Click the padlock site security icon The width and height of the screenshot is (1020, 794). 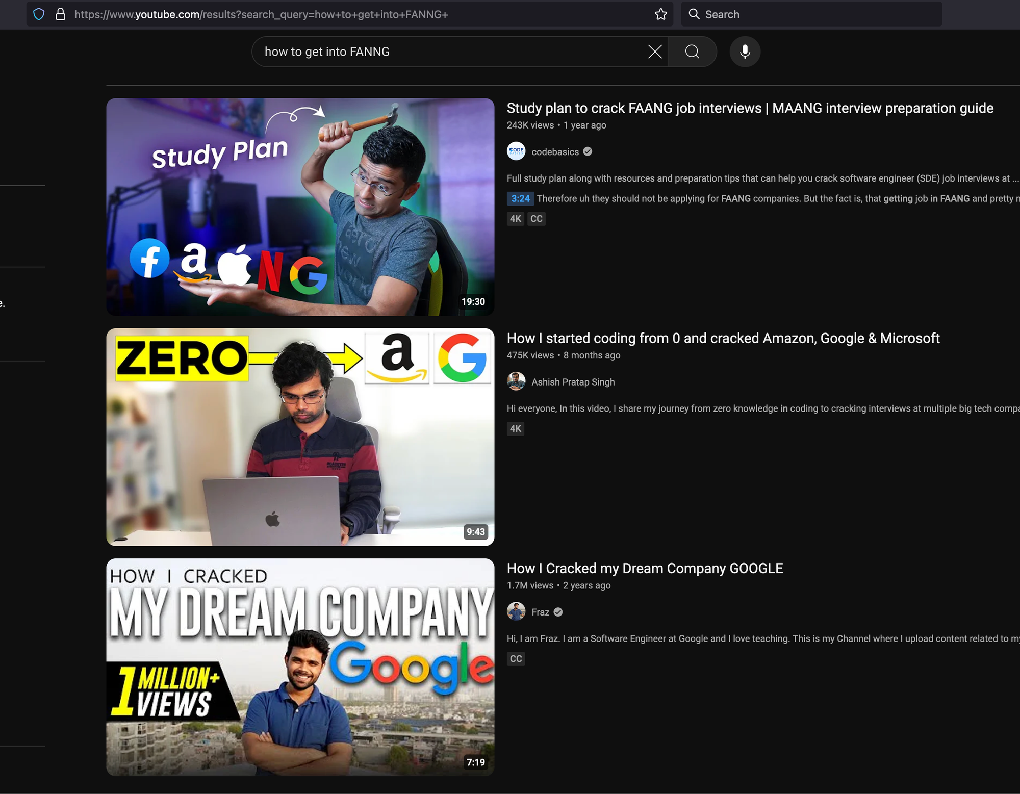click(60, 14)
